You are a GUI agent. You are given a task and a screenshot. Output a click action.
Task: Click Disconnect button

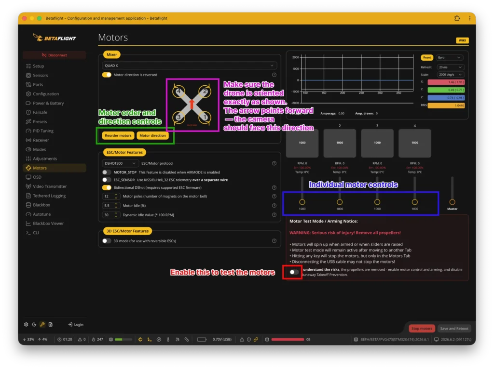click(x=54, y=55)
